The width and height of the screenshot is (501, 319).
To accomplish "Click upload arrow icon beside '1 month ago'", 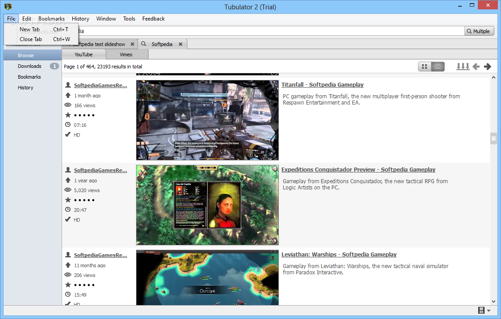I will [x=68, y=95].
